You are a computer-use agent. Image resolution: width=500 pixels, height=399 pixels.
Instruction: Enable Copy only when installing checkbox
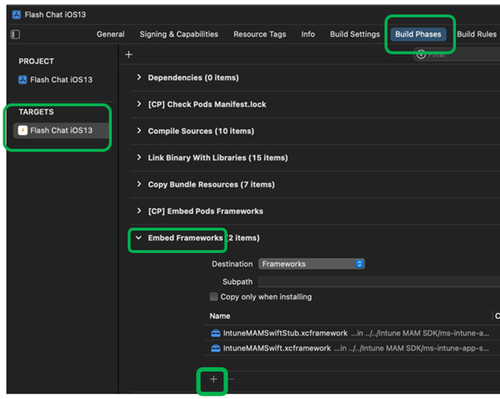tap(213, 297)
